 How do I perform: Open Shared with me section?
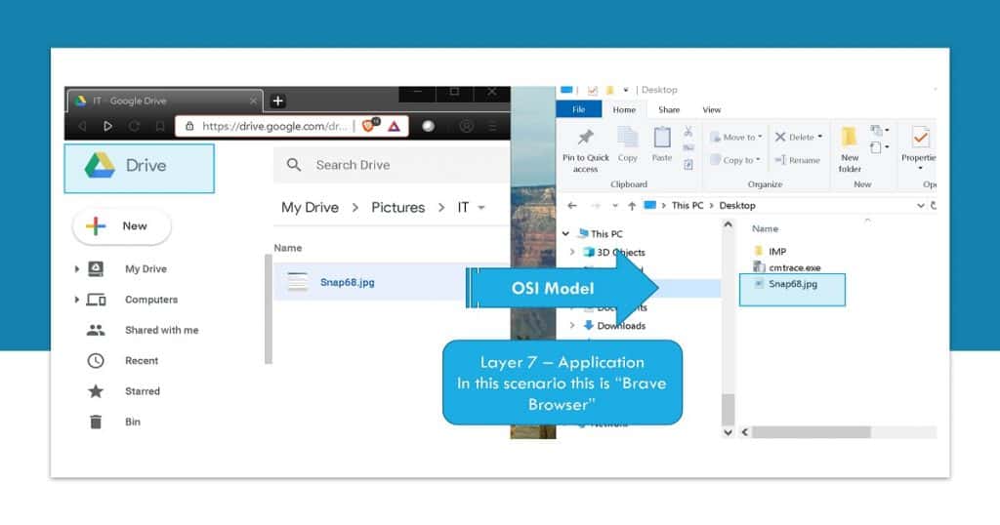[162, 330]
